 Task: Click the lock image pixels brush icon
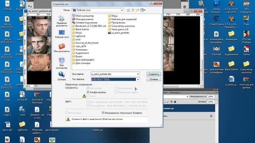[x=168, y=102]
